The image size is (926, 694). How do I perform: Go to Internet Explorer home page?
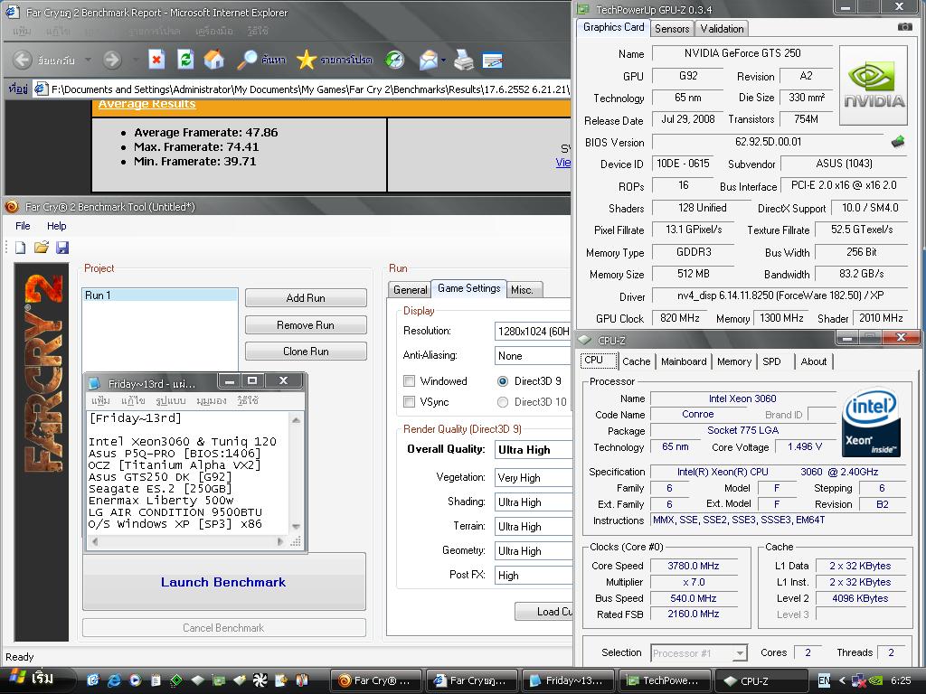213,60
